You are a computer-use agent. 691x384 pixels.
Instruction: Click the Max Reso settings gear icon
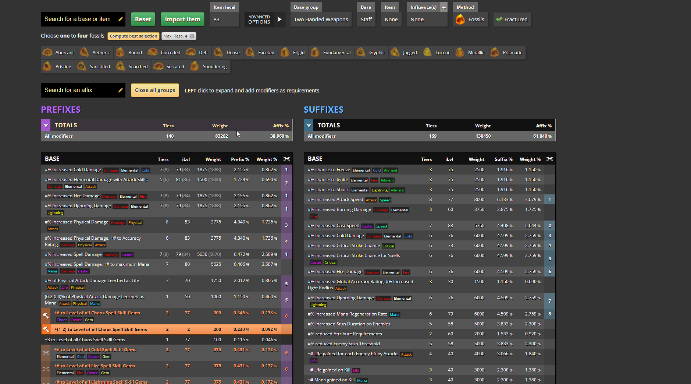click(192, 36)
